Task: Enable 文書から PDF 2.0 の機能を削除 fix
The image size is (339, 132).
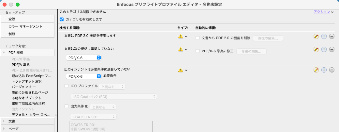Action: [198, 38]
